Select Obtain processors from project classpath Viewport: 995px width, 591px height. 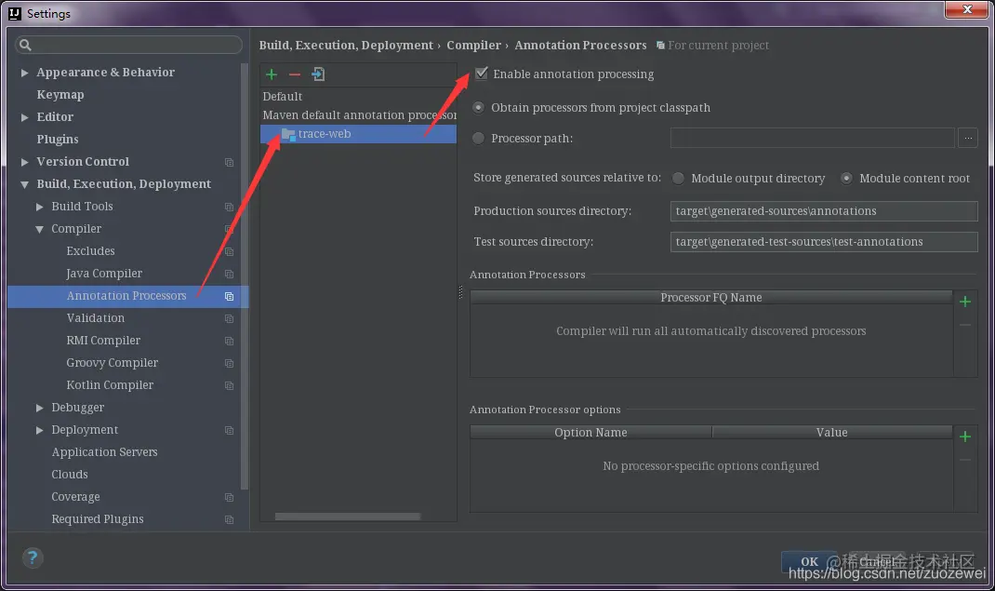click(479, 108)
